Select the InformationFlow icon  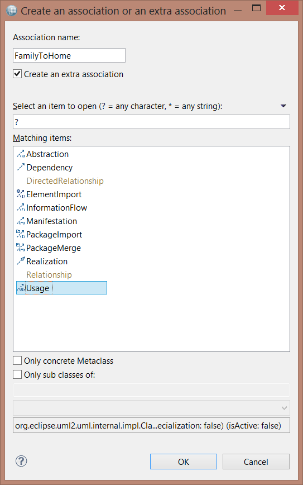coord(21,207)
